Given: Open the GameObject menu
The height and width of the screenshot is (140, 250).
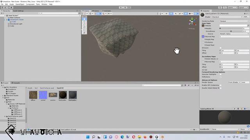Looking at the screenshot, I should pos(20,4).
